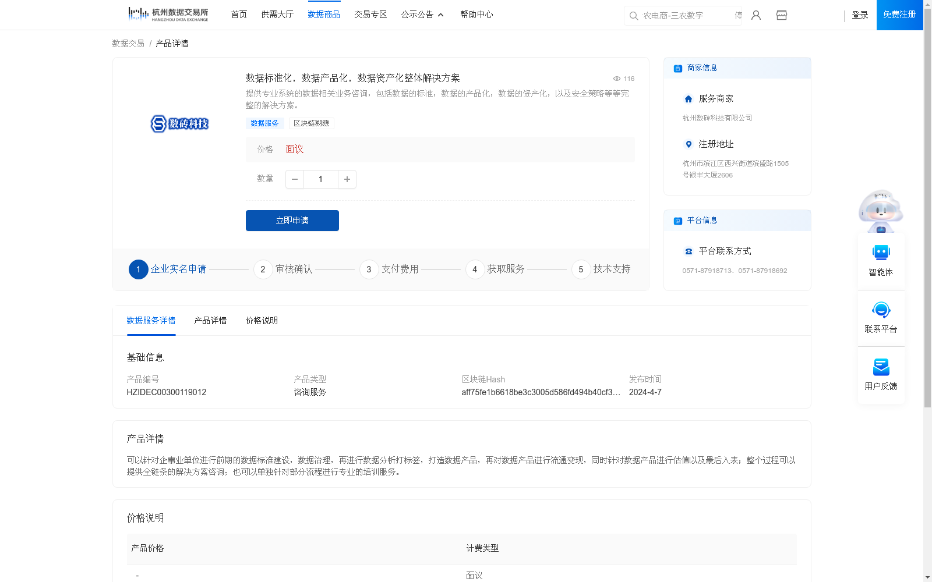932x582 pixels.
Task: Open the store icon in header
Action: (782, 15)
